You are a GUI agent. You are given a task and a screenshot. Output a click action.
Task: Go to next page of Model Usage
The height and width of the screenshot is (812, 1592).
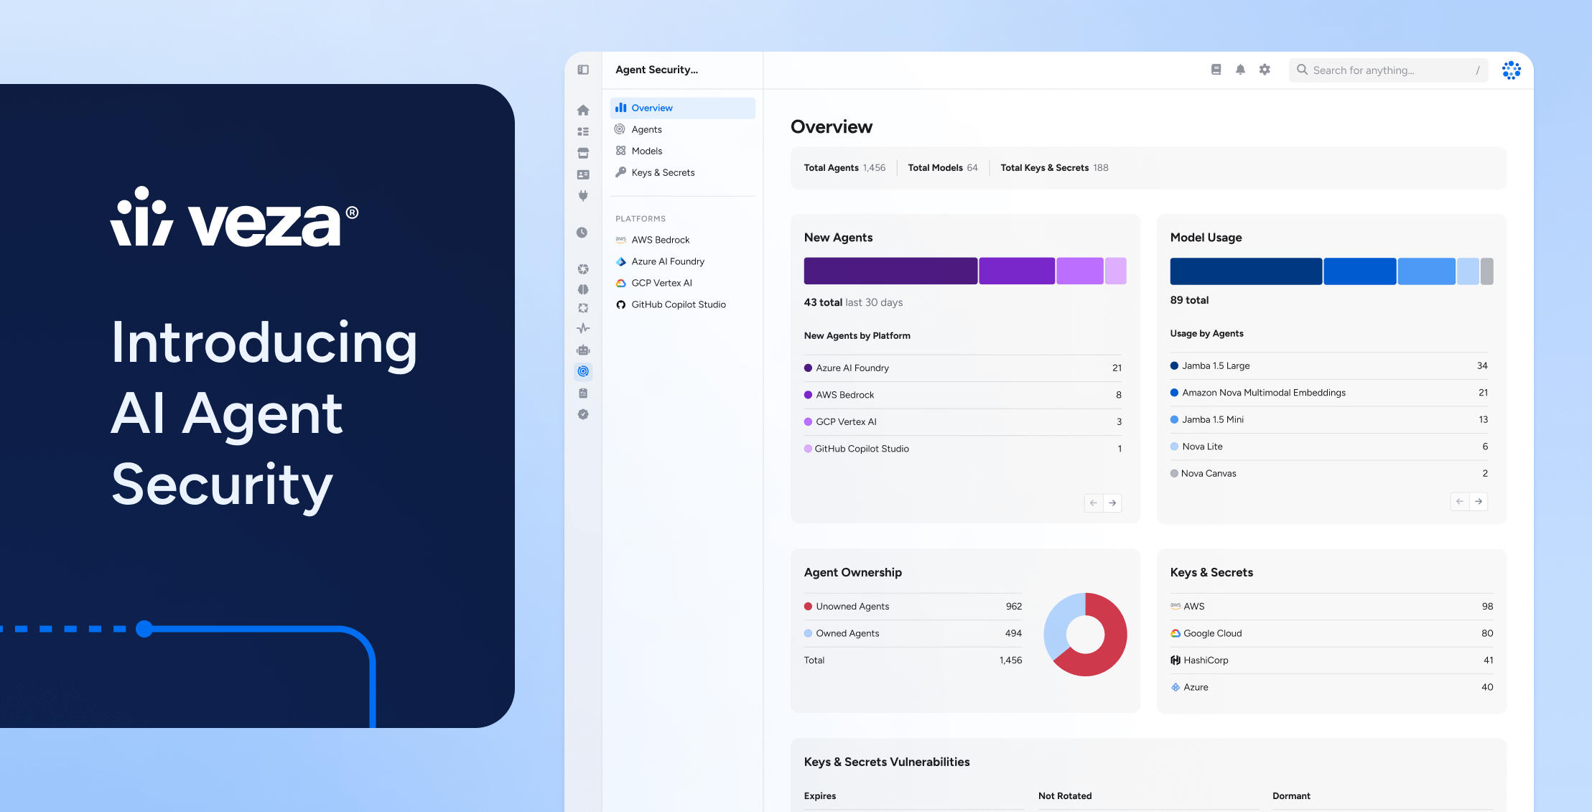(1479, 501)
